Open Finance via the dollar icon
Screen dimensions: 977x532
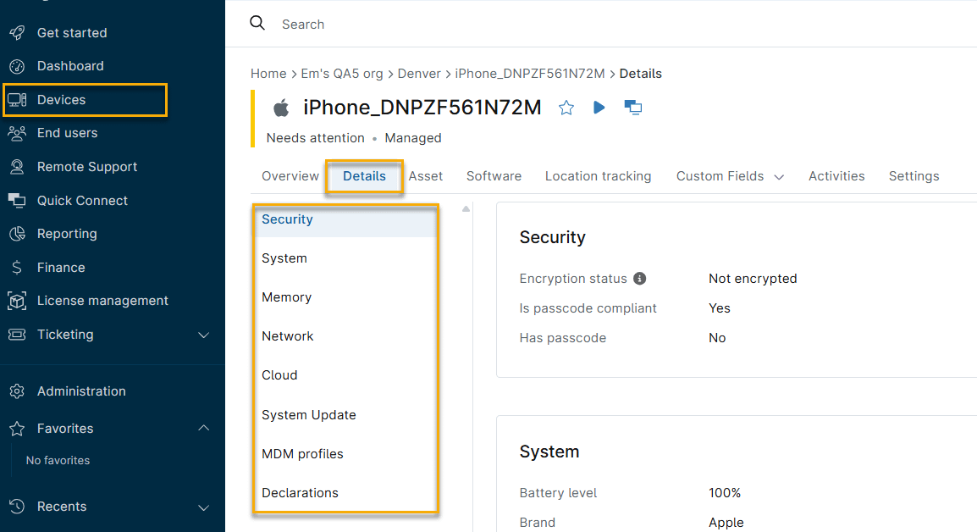(x=17, y=267)
